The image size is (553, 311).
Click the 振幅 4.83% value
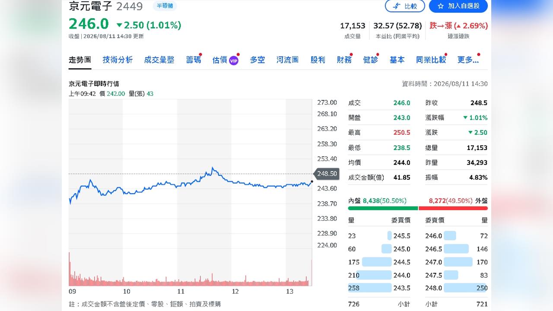tap(478, 178)
